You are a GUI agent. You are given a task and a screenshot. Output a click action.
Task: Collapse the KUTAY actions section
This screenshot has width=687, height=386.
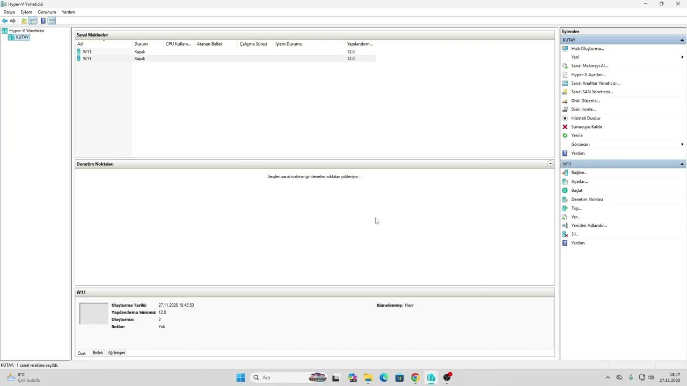coord(682,40)
